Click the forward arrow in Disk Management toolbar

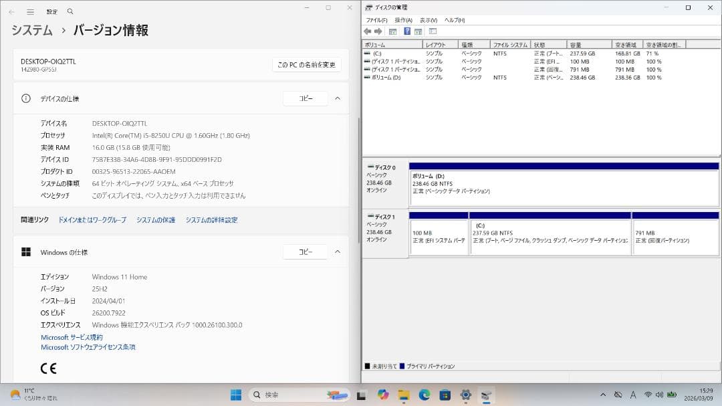point(378,31)
